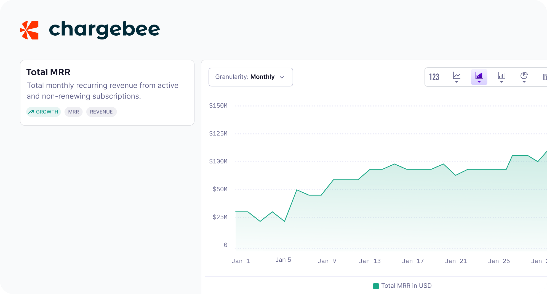Select the pie chart view icon
The height and width of the screenshot is (294, 547).
(x=524, y=77)
